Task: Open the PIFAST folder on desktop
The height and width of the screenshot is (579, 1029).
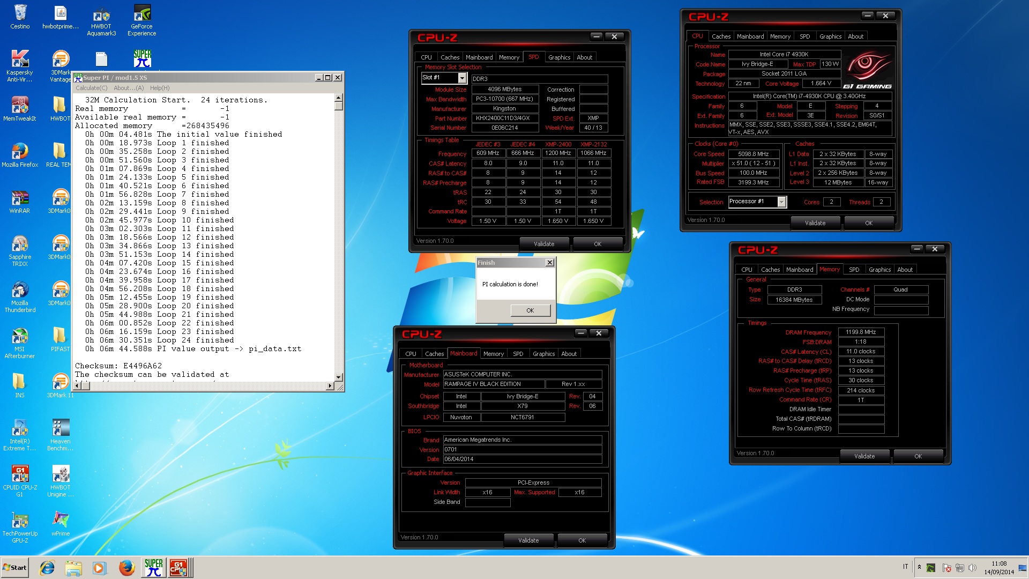Action: (x=61, y=339)
